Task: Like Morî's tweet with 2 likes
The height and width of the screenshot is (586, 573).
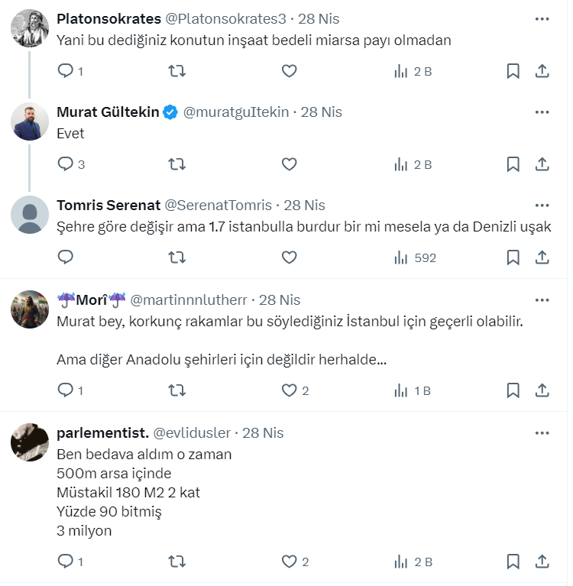Action: [x=289, y=390]
